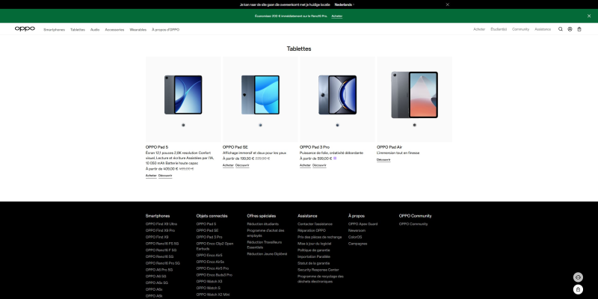The height and width of the screenshot is (299, 598).
Task: Open footer link Réduction étudiants
Action: click(x=263, y=224)
